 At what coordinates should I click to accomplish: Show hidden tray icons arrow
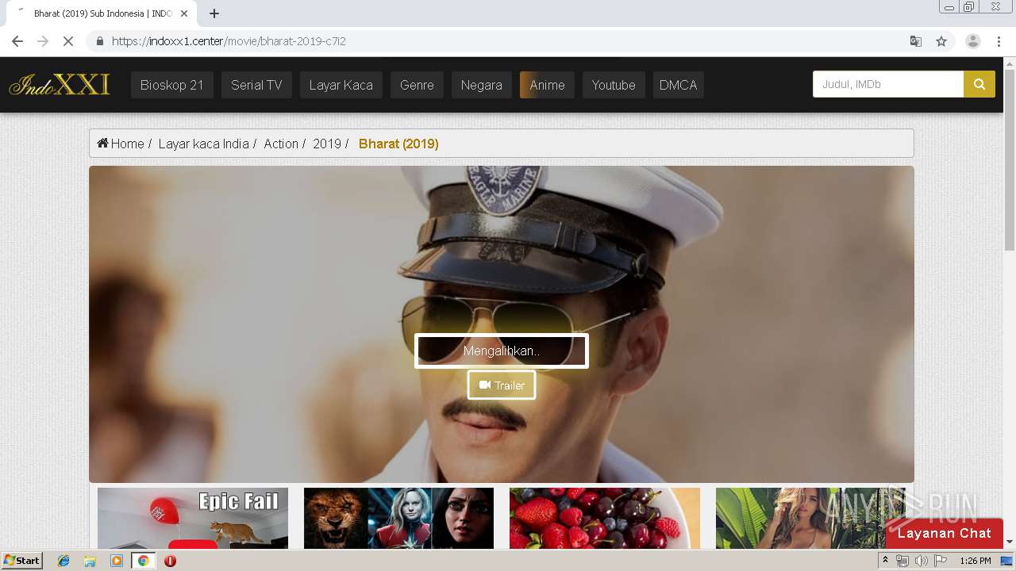point(885,561)
